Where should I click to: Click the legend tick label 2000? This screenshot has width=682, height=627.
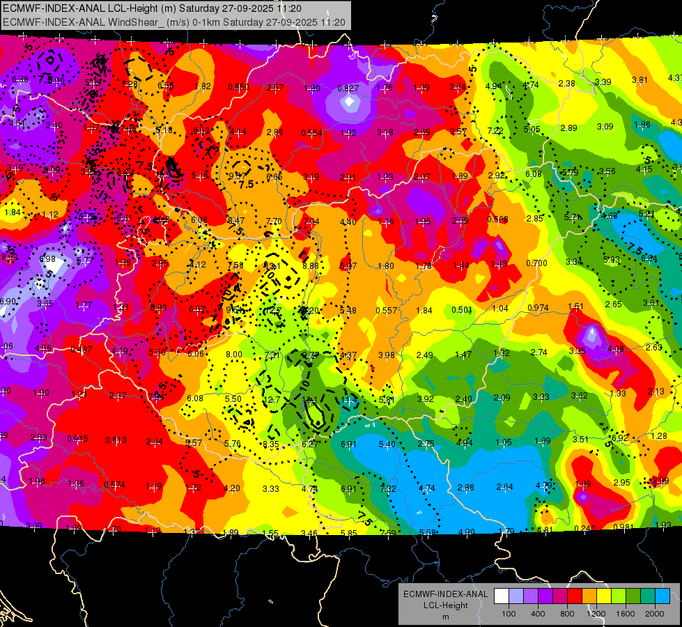point(655,614)
